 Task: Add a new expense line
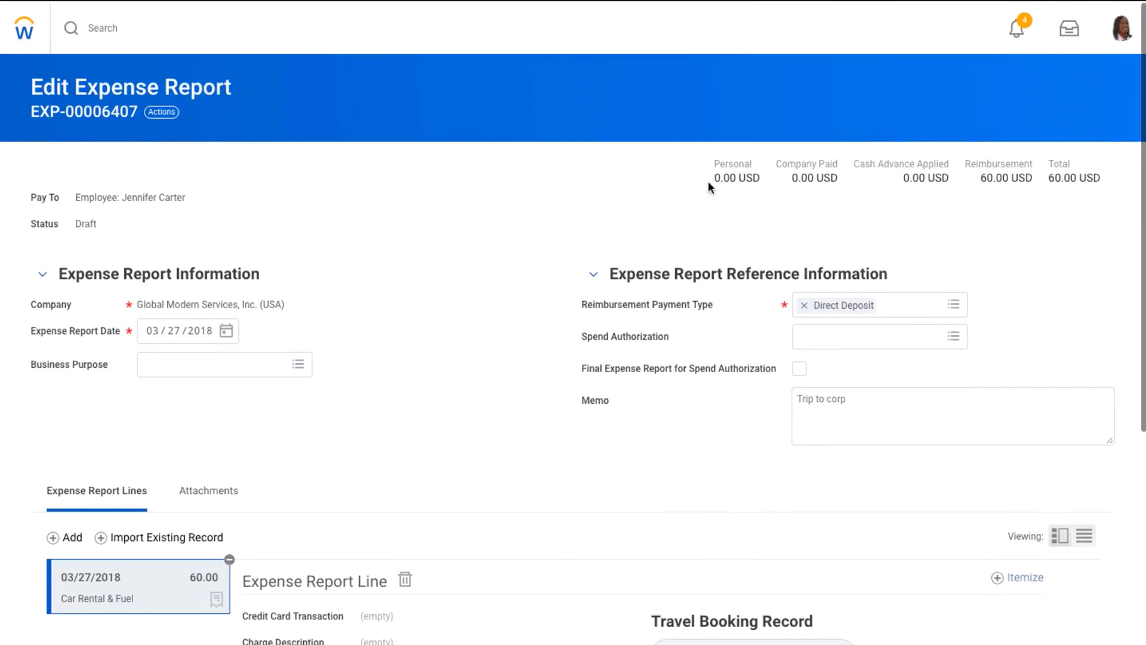tap(64, 537)
